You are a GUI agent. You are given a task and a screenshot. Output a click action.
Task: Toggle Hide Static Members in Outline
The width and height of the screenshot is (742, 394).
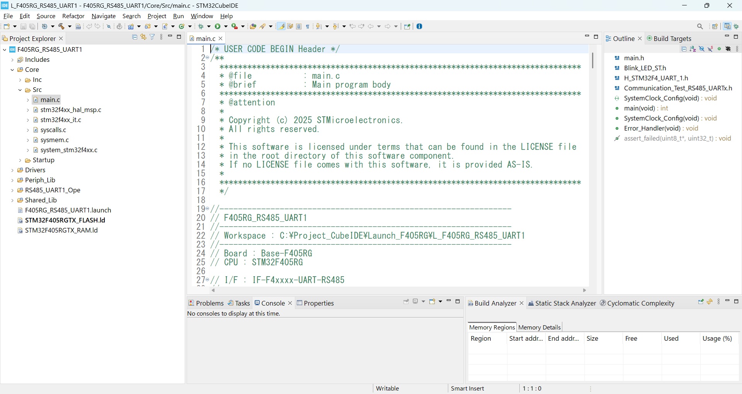[x=711, y=49]
